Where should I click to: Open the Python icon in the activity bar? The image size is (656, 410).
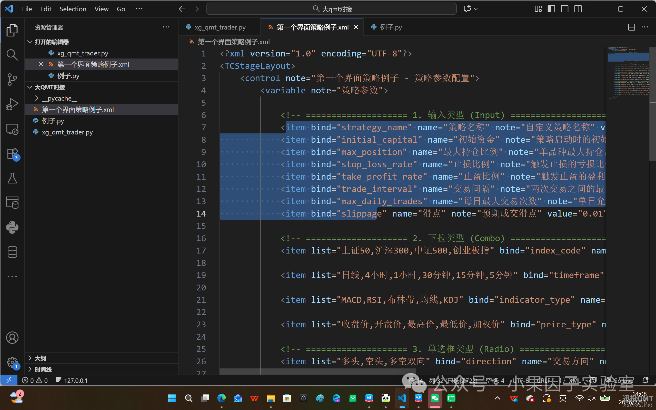point(12,228)
